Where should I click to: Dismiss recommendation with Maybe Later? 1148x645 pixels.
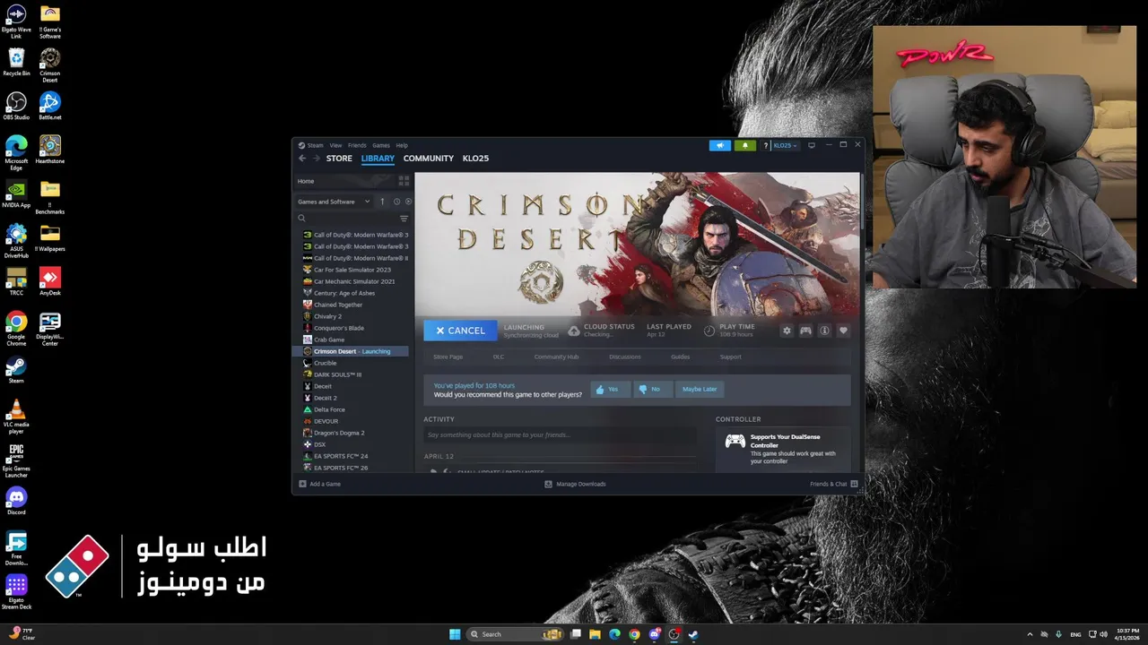click(700, 390)
